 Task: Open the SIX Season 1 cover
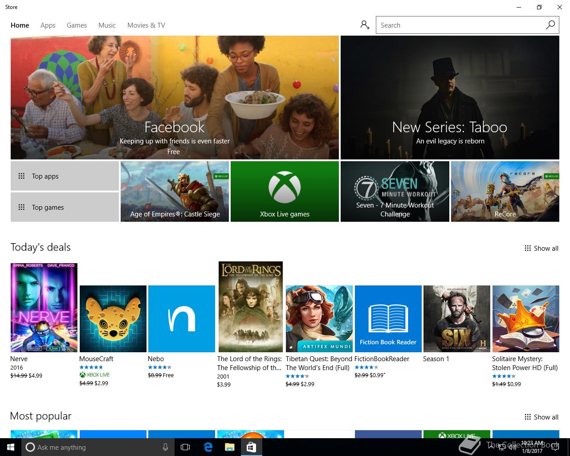point(457,319)
